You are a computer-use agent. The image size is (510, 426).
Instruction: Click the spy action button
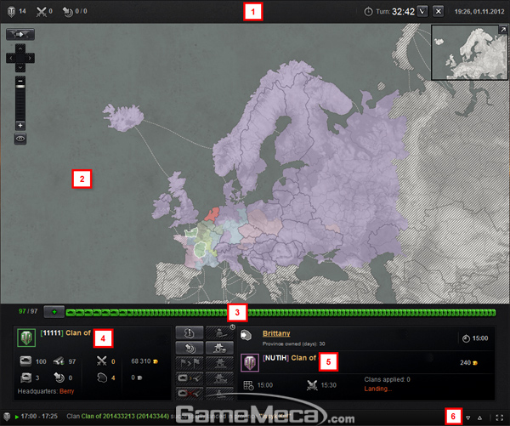click(x=219, y=348)
